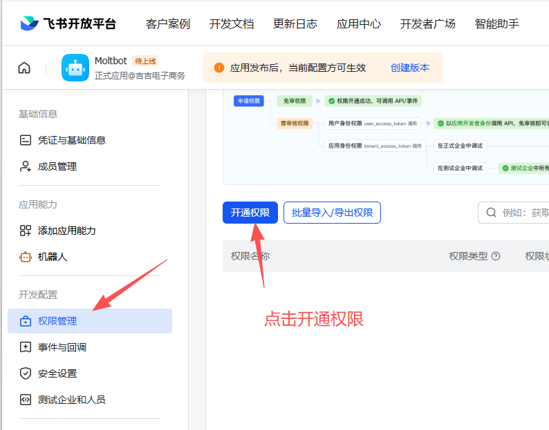Open 测试企业和人员 in sidebar
The height and width of the screenshot is (430, 549).
tap(72, 400)
